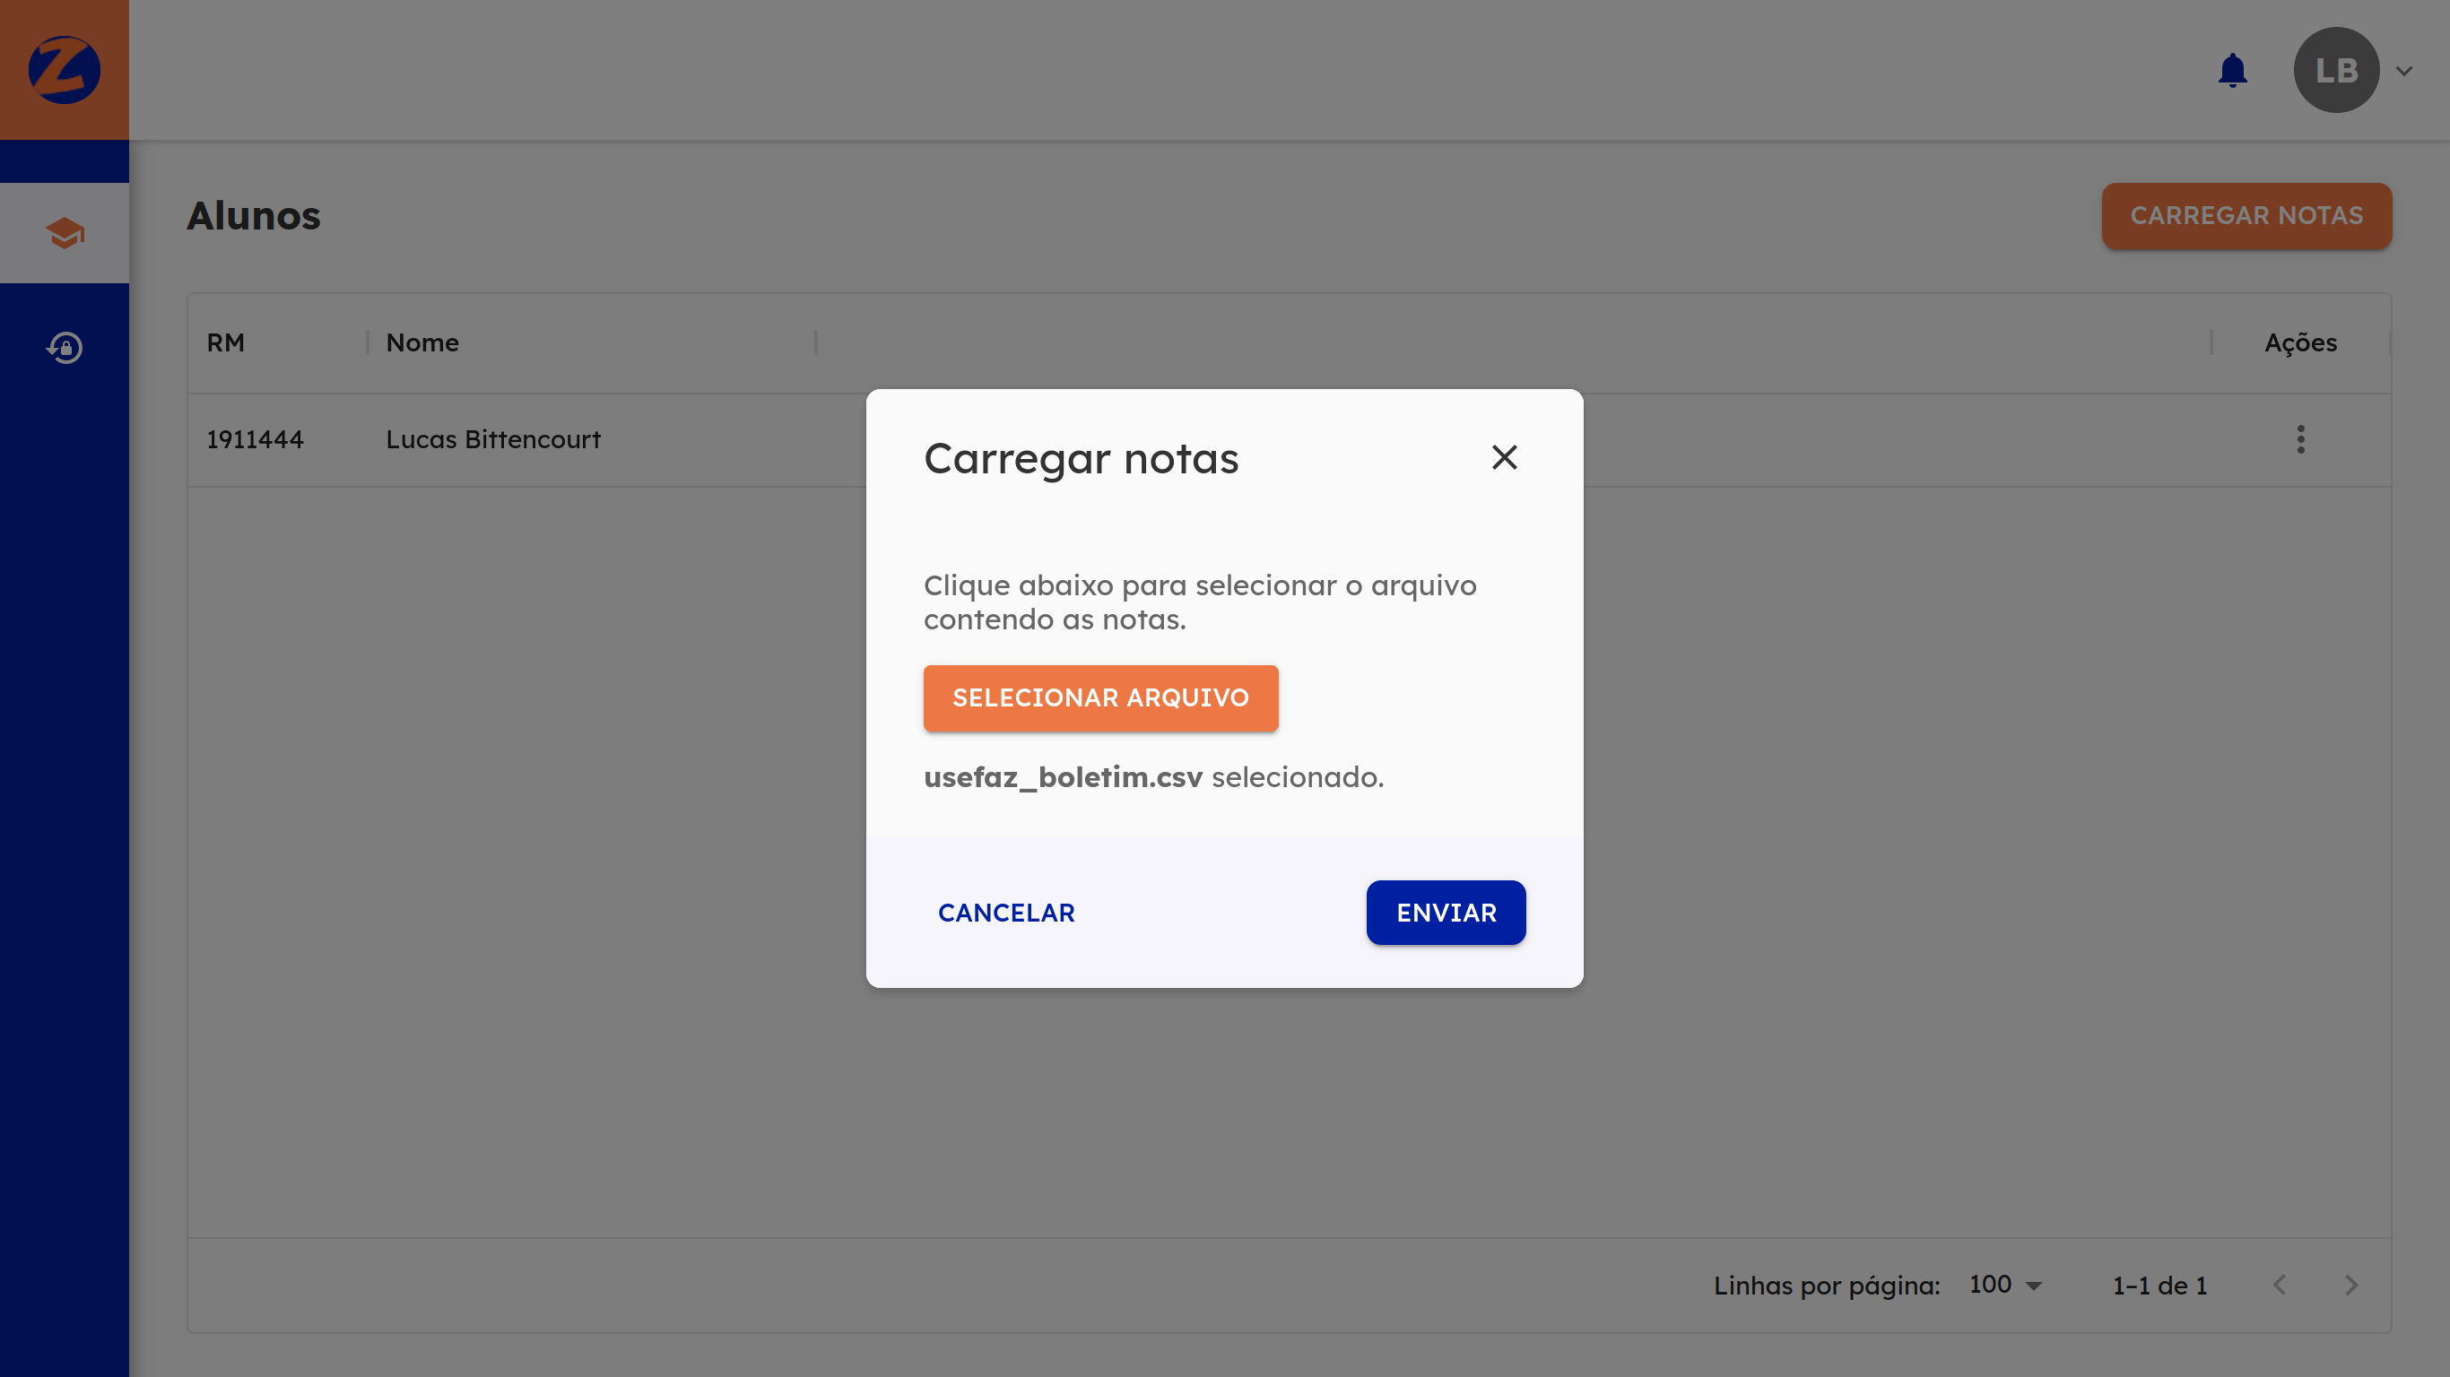Click the Enviar button
Screen dimensions: 2450x1377
(x=1446, y=912)
